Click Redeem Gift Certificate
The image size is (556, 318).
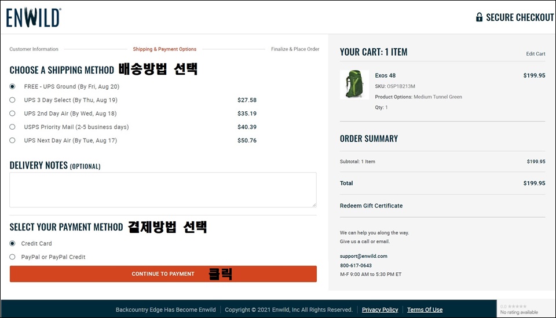371,206
